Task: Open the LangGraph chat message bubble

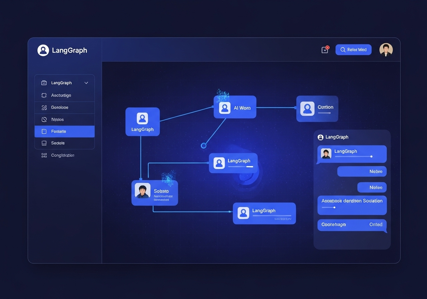Action: pyautogui.click(x=352, y=155)
